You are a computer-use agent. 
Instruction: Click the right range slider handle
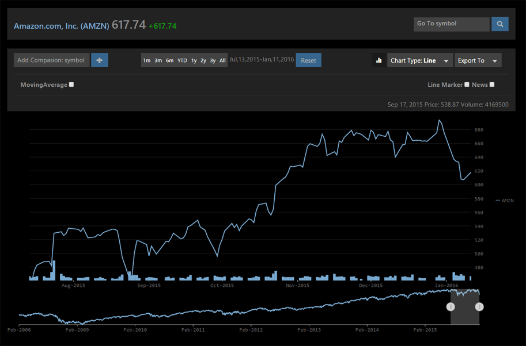point(479,307)
